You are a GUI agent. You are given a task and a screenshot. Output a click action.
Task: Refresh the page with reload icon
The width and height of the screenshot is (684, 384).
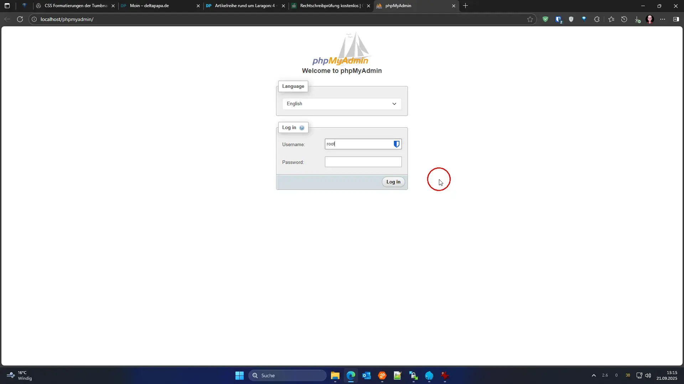(20, 19)
